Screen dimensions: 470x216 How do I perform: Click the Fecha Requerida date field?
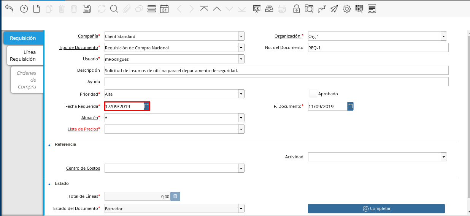(x=124, y=106)
